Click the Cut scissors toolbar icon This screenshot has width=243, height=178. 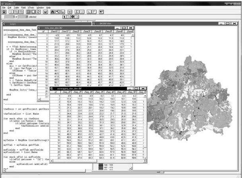[11, 12]
